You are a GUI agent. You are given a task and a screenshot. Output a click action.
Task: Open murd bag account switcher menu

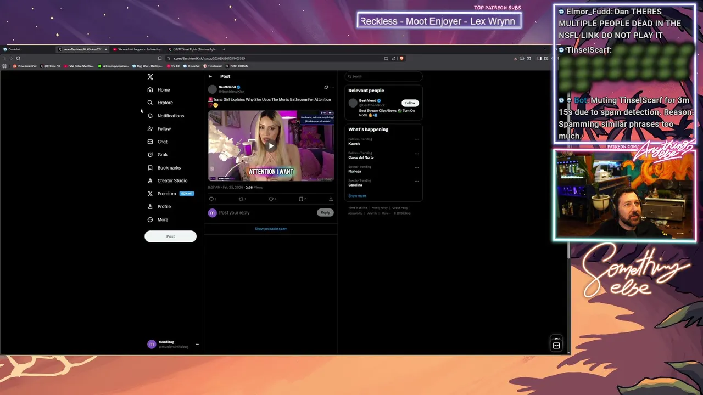coord(173,344)
